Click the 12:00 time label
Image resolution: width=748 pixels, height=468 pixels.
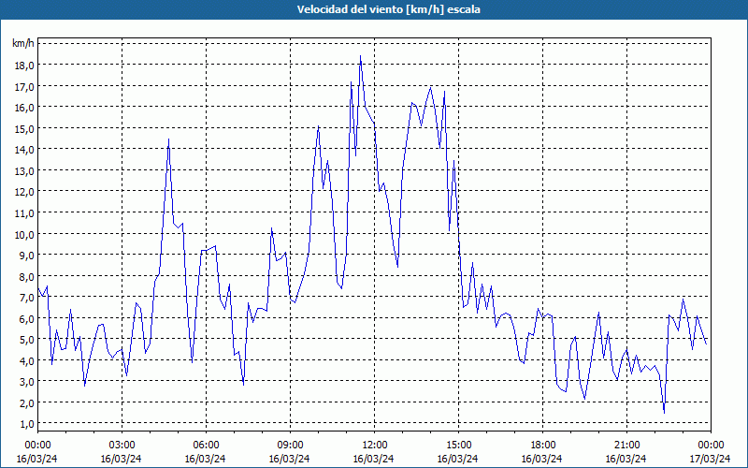click(374, 446)
